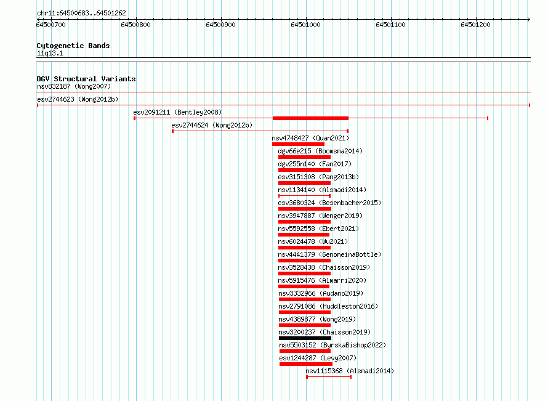Viewport: 548px width, 401px height.
Task: Click the Cytogenetic Bands track heading
Action: pos(73,46)
